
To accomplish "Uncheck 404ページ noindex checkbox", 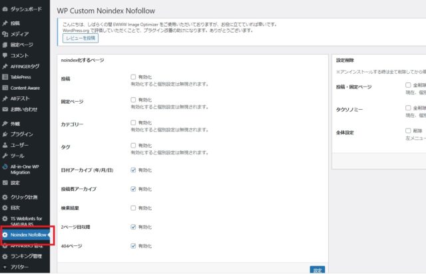I will 133,246.
